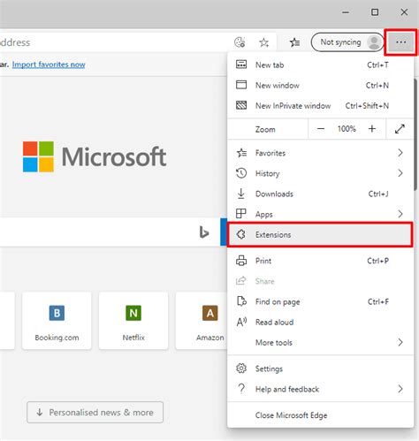The width and height of the screenshot is (419, 441).
Task: Open the Netflix quick link tile
Action: (x=133, y=321)
